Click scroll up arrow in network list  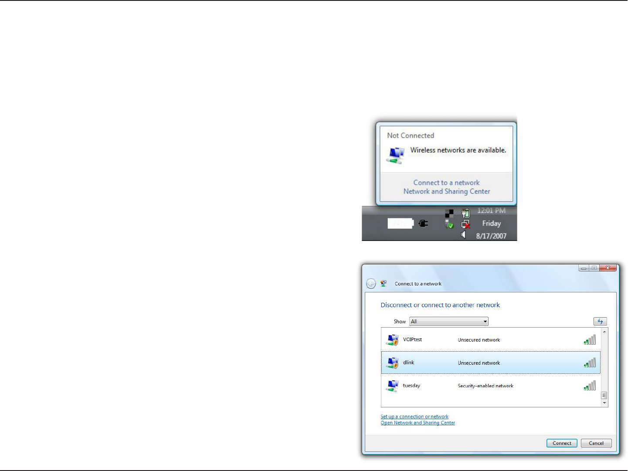604,332
